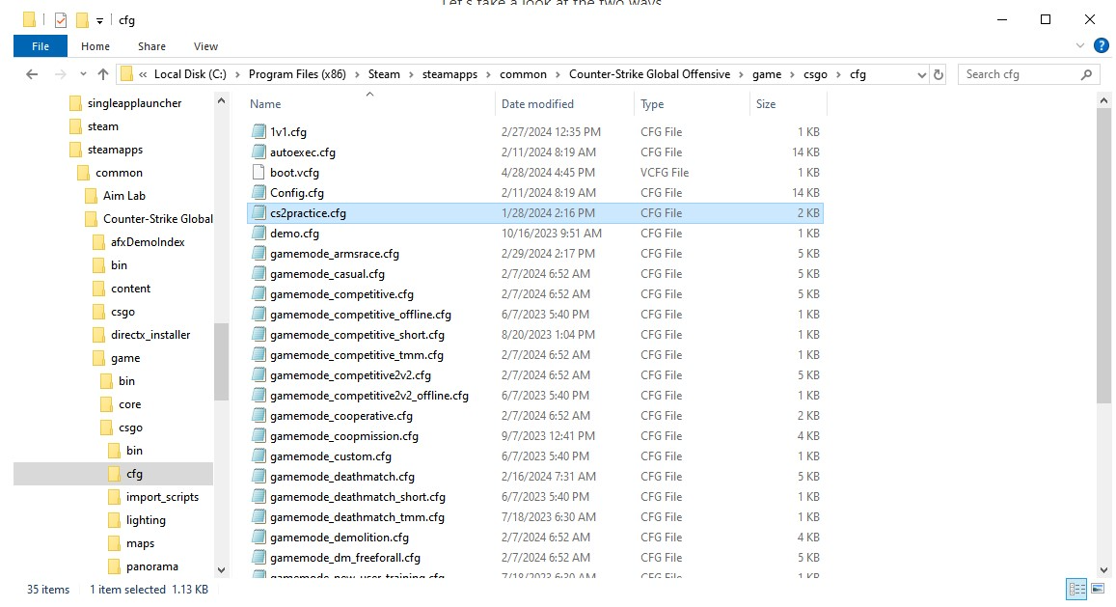
Task: Click the afxDemoIndex folder icon
Action: click(98, 242)
